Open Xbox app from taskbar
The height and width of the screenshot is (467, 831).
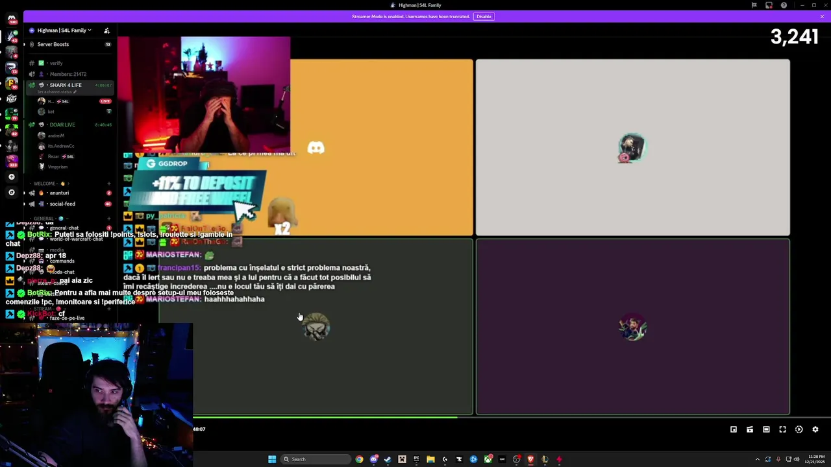pyautogui.click(x=488, y=459)
